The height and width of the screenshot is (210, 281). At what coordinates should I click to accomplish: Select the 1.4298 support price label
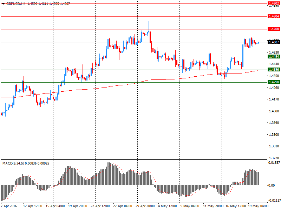pyautogui.click(x=274, y=82)
